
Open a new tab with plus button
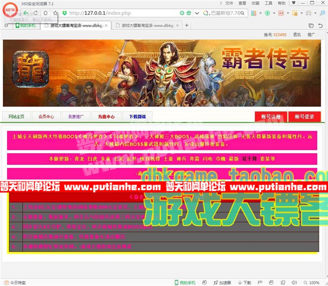(x=187, y=25)
